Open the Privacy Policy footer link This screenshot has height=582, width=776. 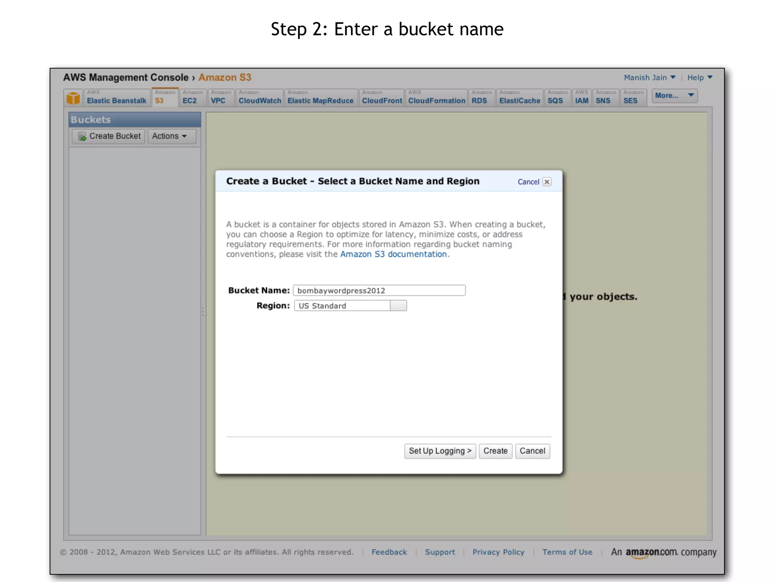tap(498, 552)
